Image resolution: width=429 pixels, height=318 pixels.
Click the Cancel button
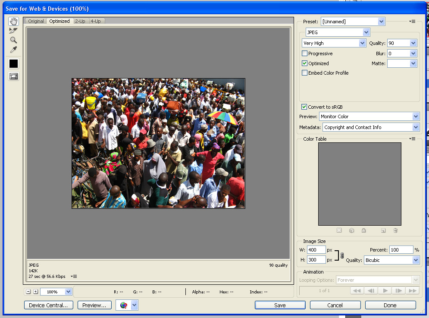click(335, 305)
